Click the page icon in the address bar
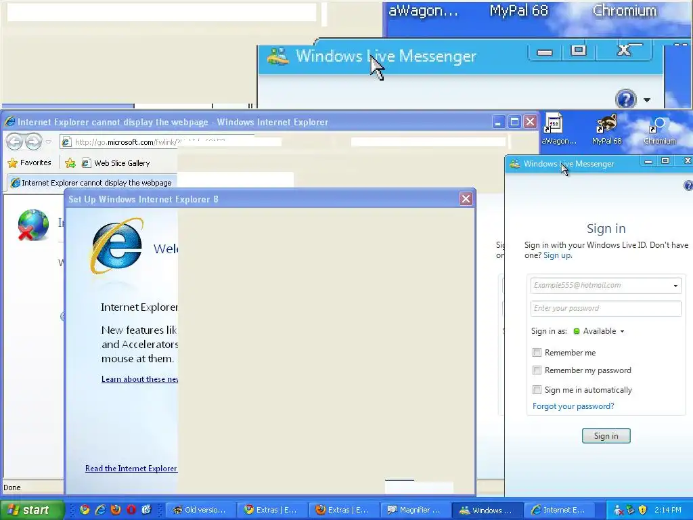 click(66, 142)
